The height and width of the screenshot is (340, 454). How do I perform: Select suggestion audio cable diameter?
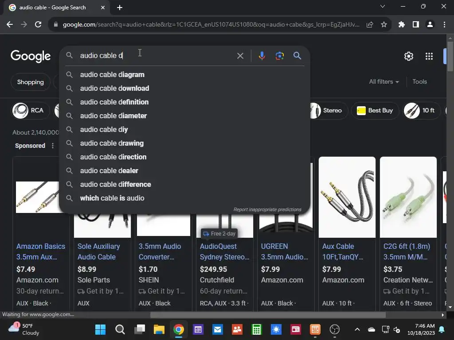pos(184,116)
